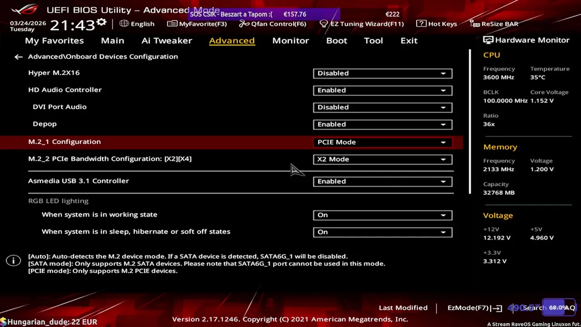This screenshot has width=581, height=327.
Task: Click the English language button
Action: click(x=137, y=24)
